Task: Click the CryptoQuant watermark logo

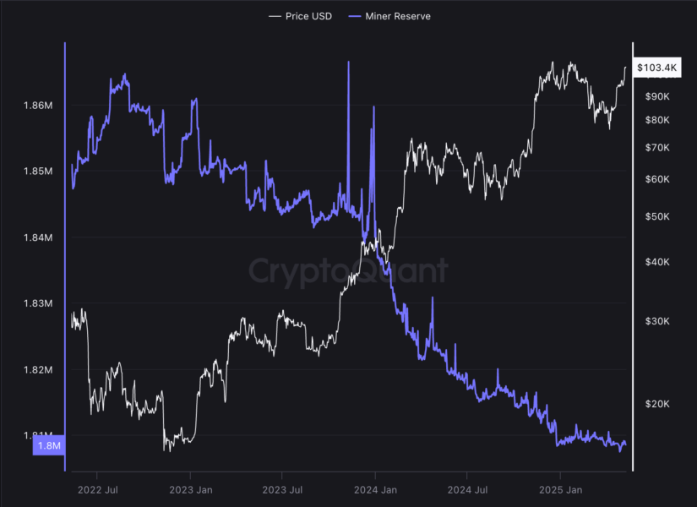Action: pos(348,270)
